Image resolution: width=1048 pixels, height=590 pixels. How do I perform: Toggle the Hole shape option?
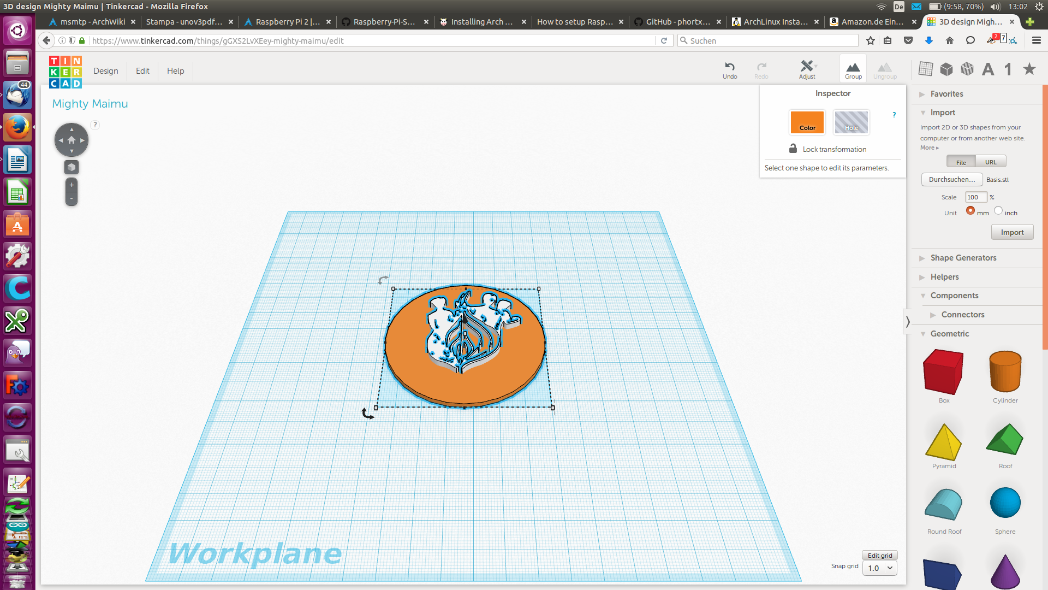(851, 122)
